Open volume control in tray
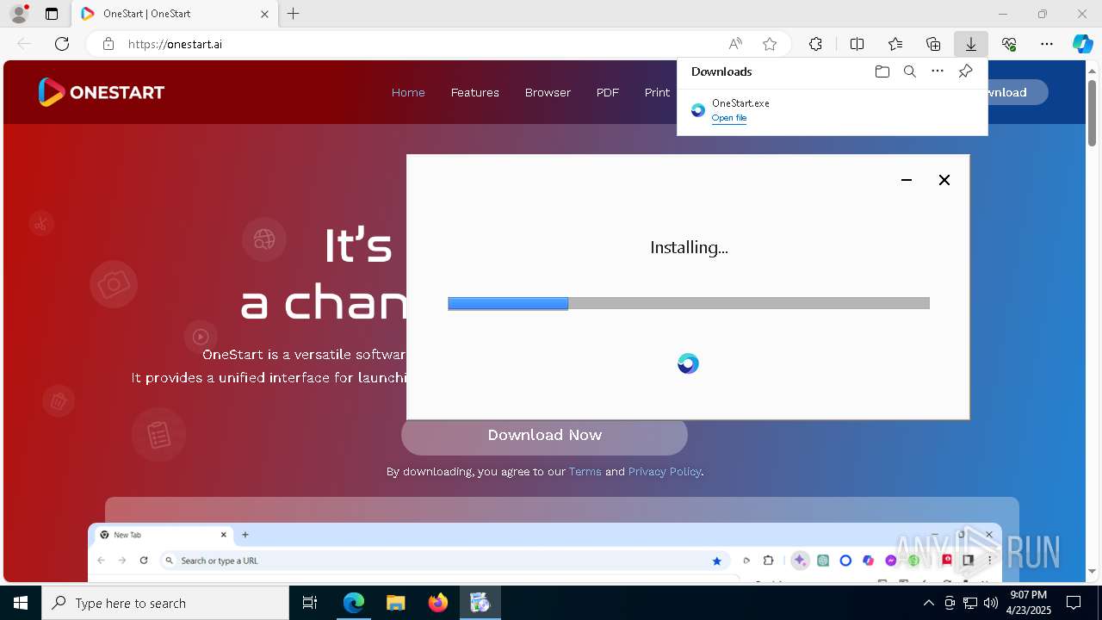Screen dimensions: 1102x620 pos(991,603)
